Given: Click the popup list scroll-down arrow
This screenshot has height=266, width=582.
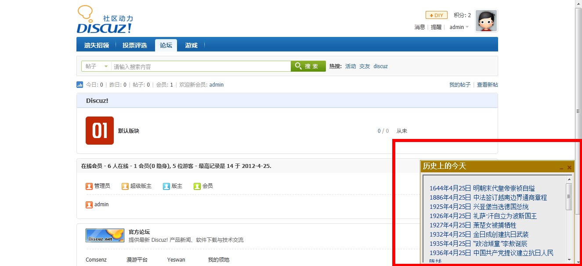Looking at the screenshot, I should [x=569, y=259].
